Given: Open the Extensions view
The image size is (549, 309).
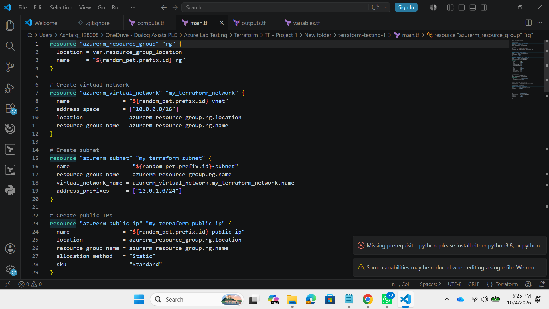Looking at the screenshot, I should pyautogui.click(x=10, y=108).
